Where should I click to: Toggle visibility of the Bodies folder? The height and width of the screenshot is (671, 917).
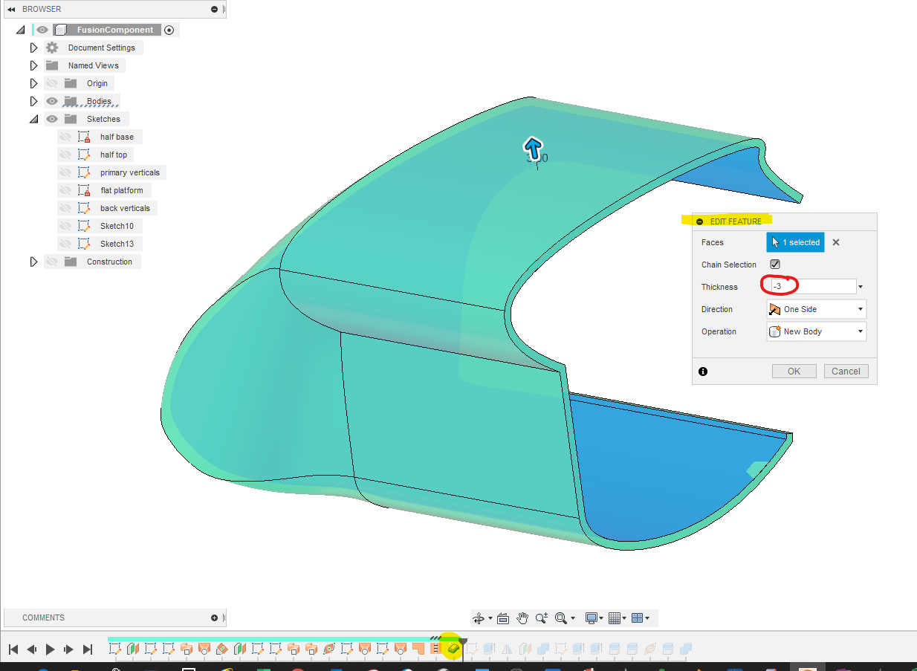[51, 100]
